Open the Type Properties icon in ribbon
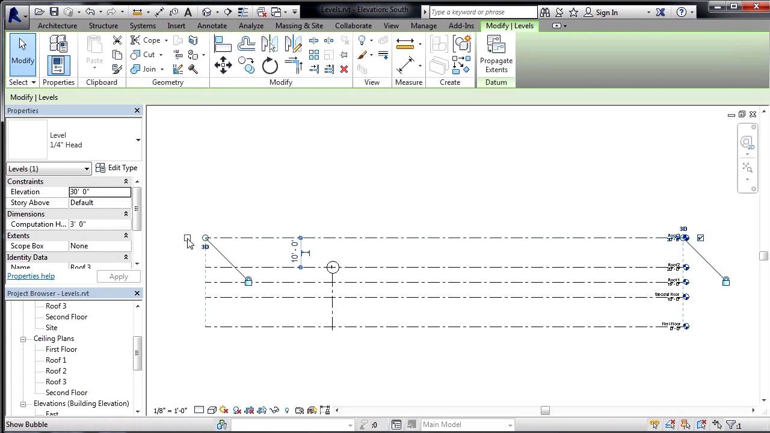Screen dimensions: 770x433 tap(58, 44)
